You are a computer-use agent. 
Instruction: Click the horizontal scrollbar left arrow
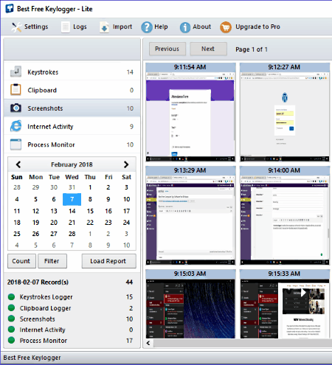[148, 343]
